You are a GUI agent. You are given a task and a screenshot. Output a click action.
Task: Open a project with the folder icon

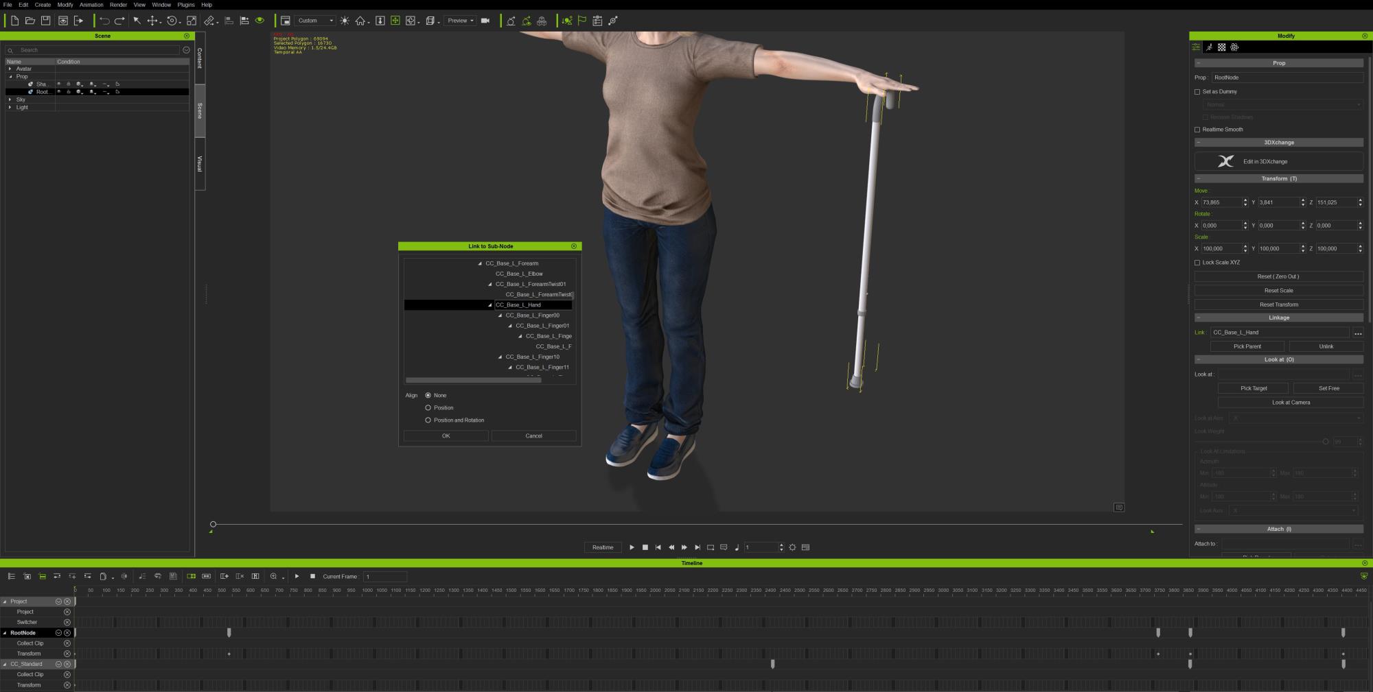click(30, 21)
